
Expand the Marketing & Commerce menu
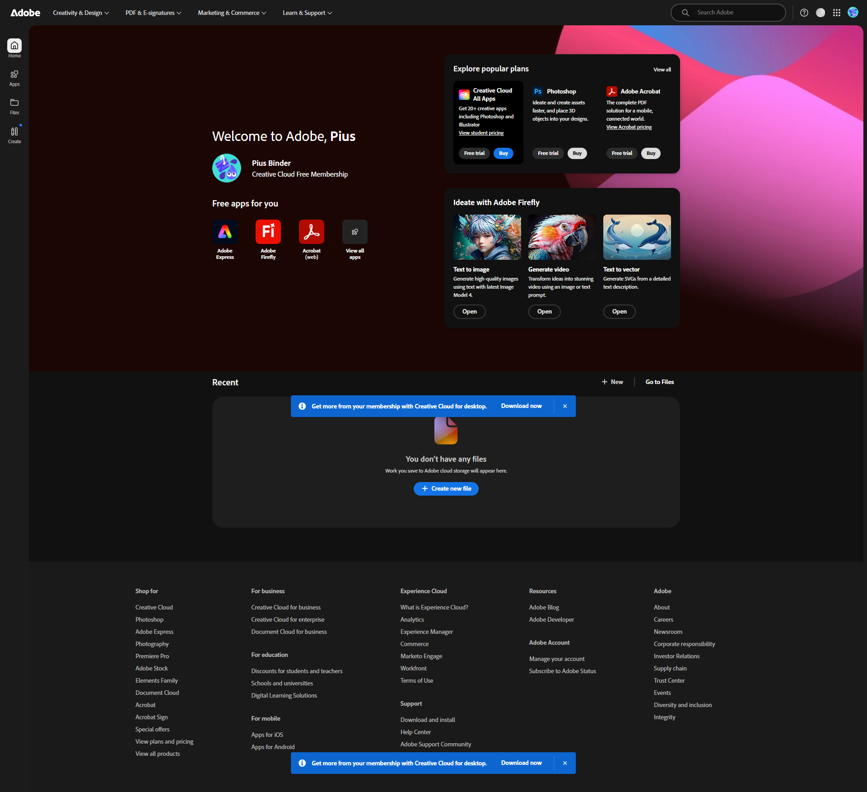(232, 13)
